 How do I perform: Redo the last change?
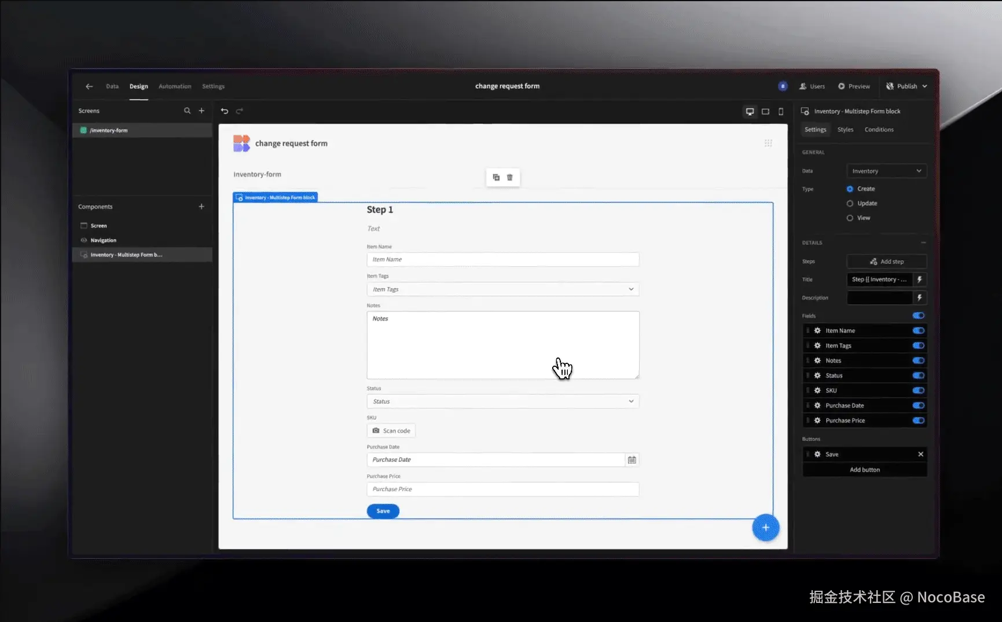[240, 111]
